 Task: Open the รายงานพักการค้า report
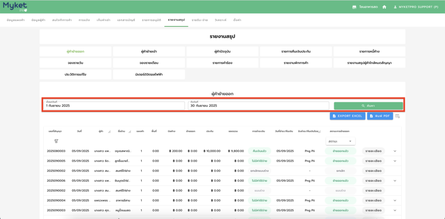tap(296, 63)
